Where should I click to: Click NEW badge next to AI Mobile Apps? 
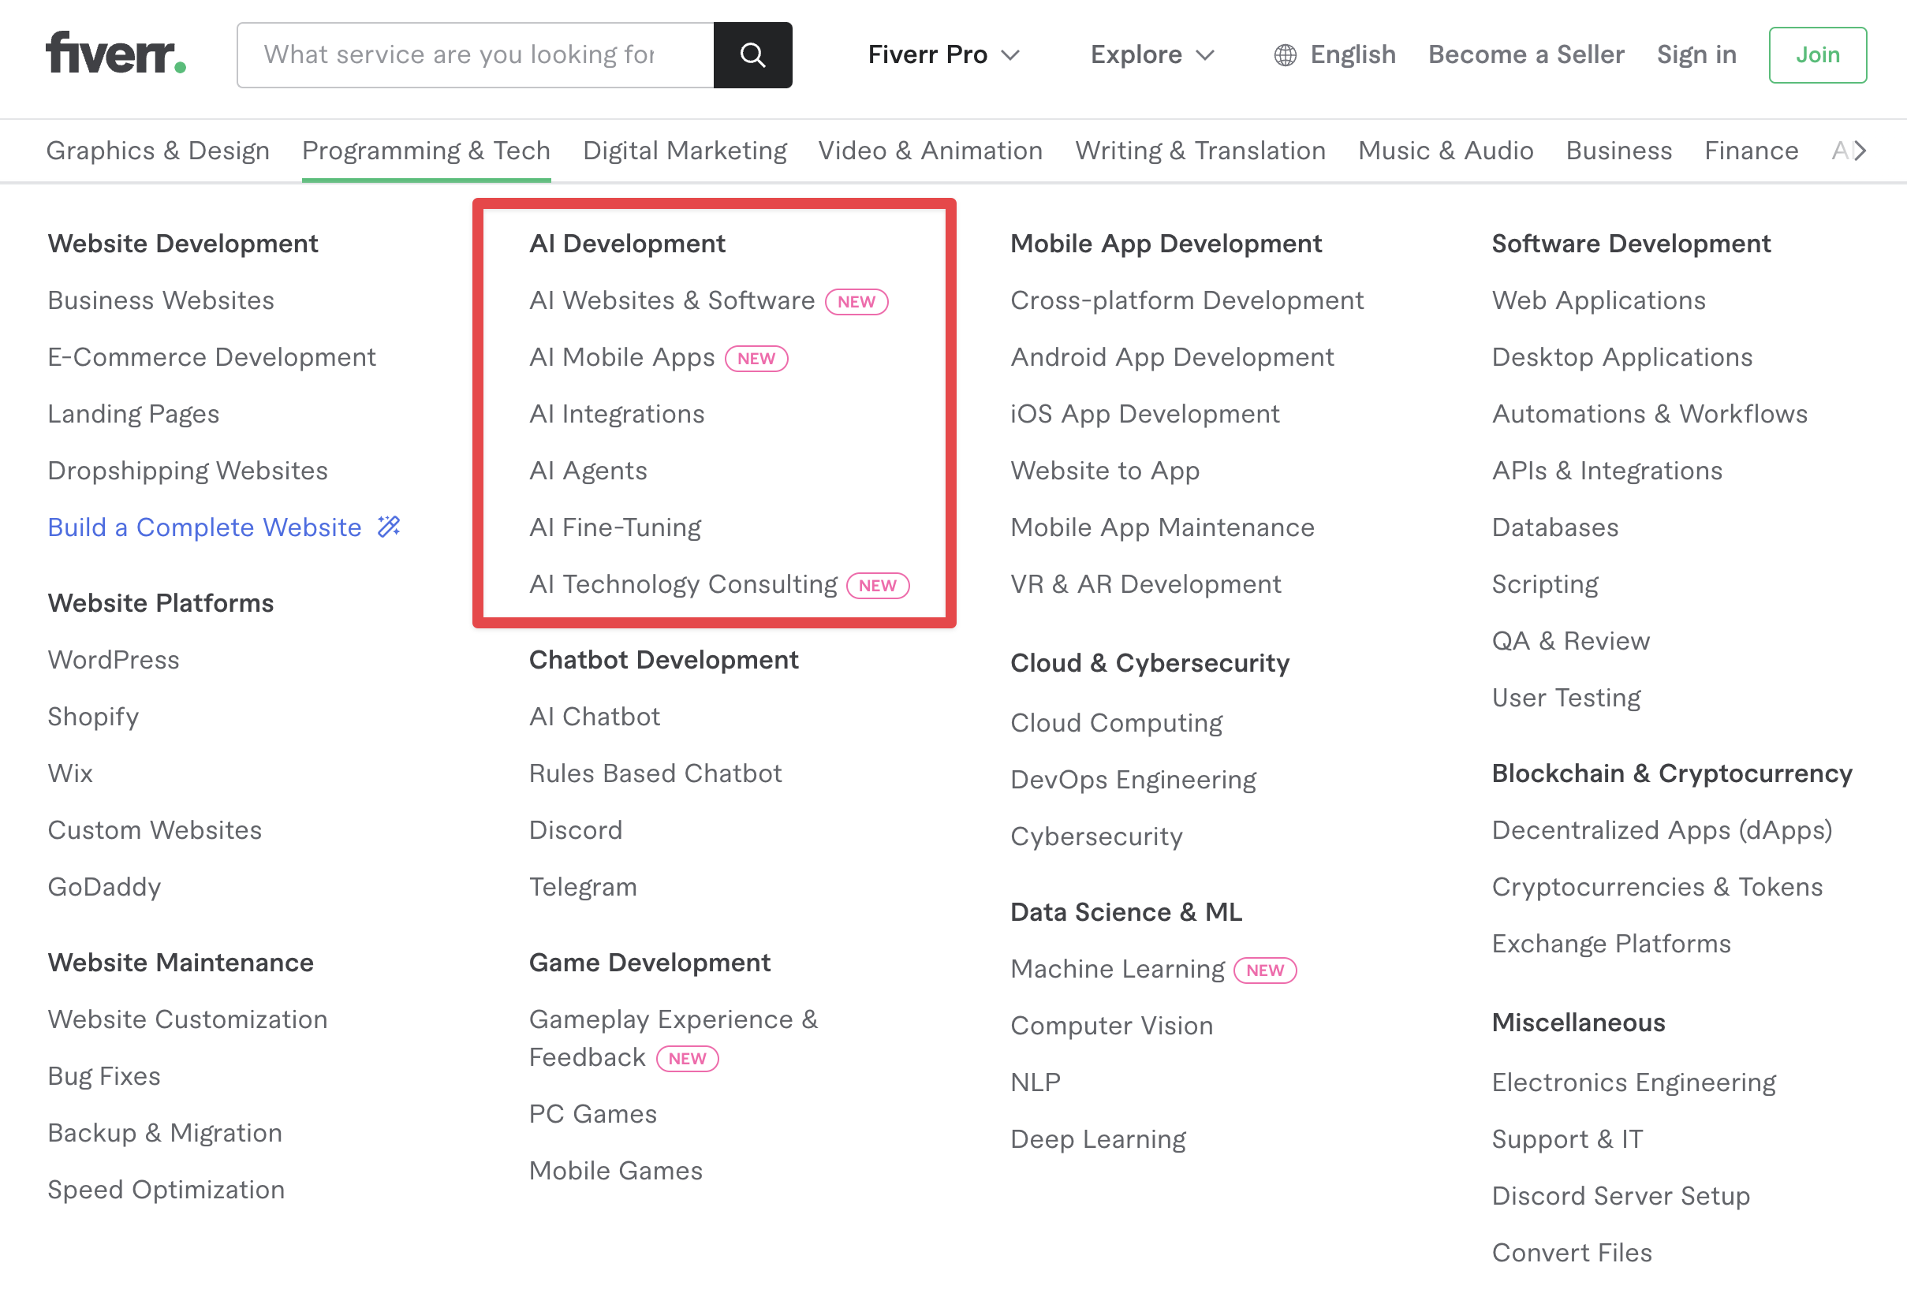756,359
